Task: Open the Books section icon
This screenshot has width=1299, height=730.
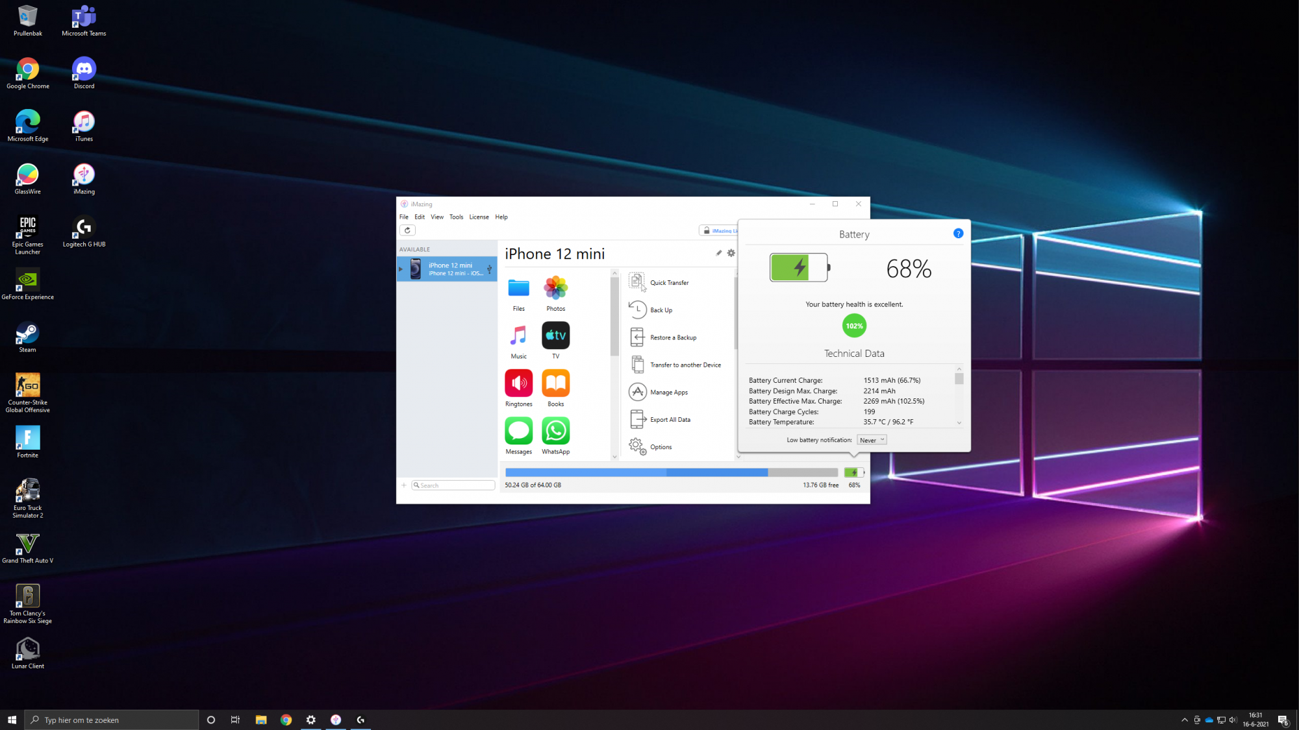Action: coord(555,383)
